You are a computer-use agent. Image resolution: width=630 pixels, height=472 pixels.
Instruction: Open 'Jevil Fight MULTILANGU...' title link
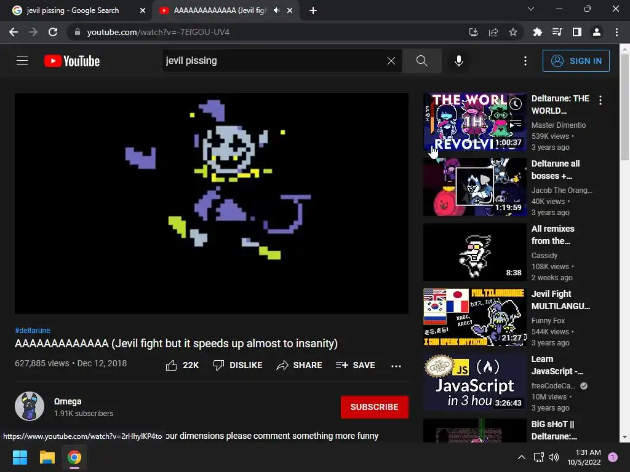tap(560, 300)
